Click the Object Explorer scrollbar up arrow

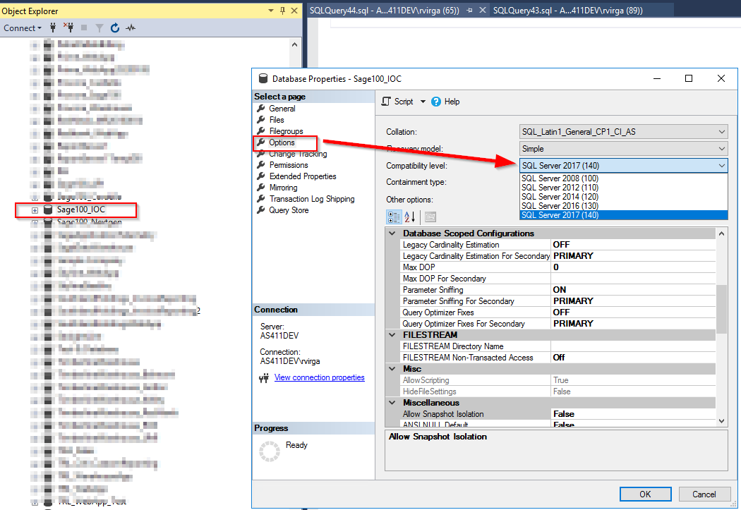coord(295,45)
